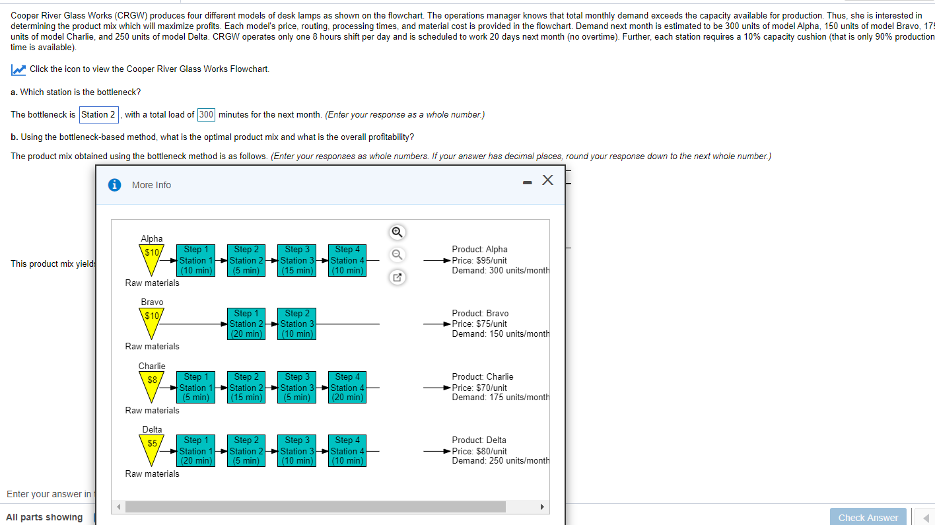Click Bravo's Step 1 Station 2 (20 min) box
This screenshot has width=935, height=525.
247,324
